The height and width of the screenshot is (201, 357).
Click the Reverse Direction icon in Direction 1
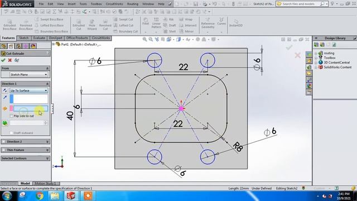point(5,90)
